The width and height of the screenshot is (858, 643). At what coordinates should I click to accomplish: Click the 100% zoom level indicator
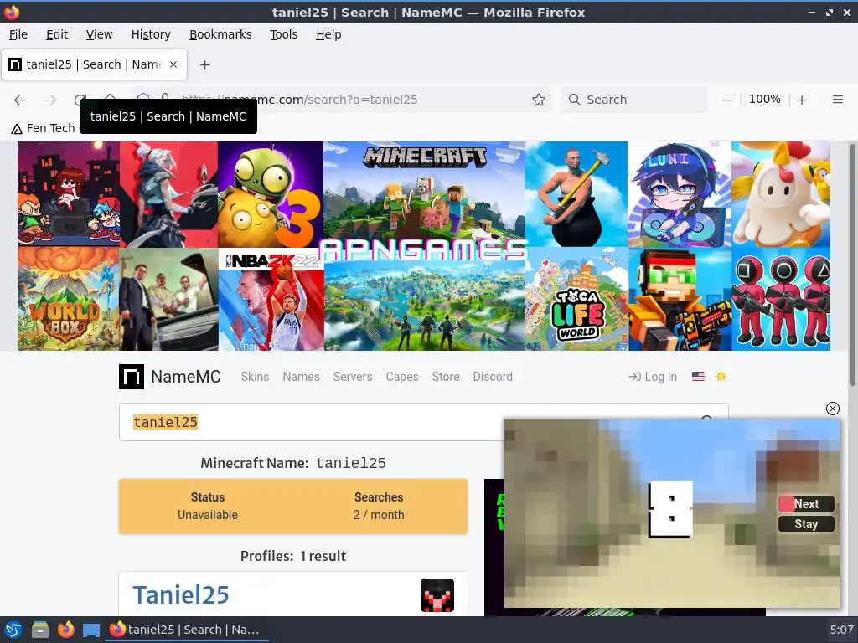point(764,99)
